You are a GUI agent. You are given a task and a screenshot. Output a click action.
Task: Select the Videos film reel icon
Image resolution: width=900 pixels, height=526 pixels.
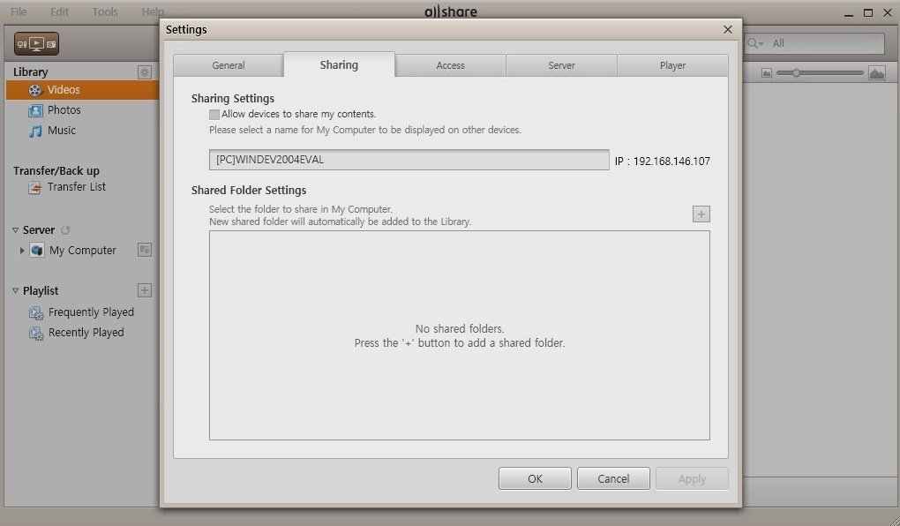35,90
